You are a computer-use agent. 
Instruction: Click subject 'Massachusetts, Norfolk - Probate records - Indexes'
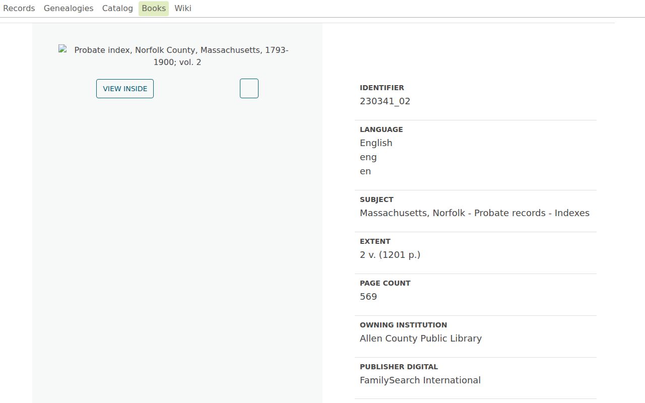pos(475,213)
